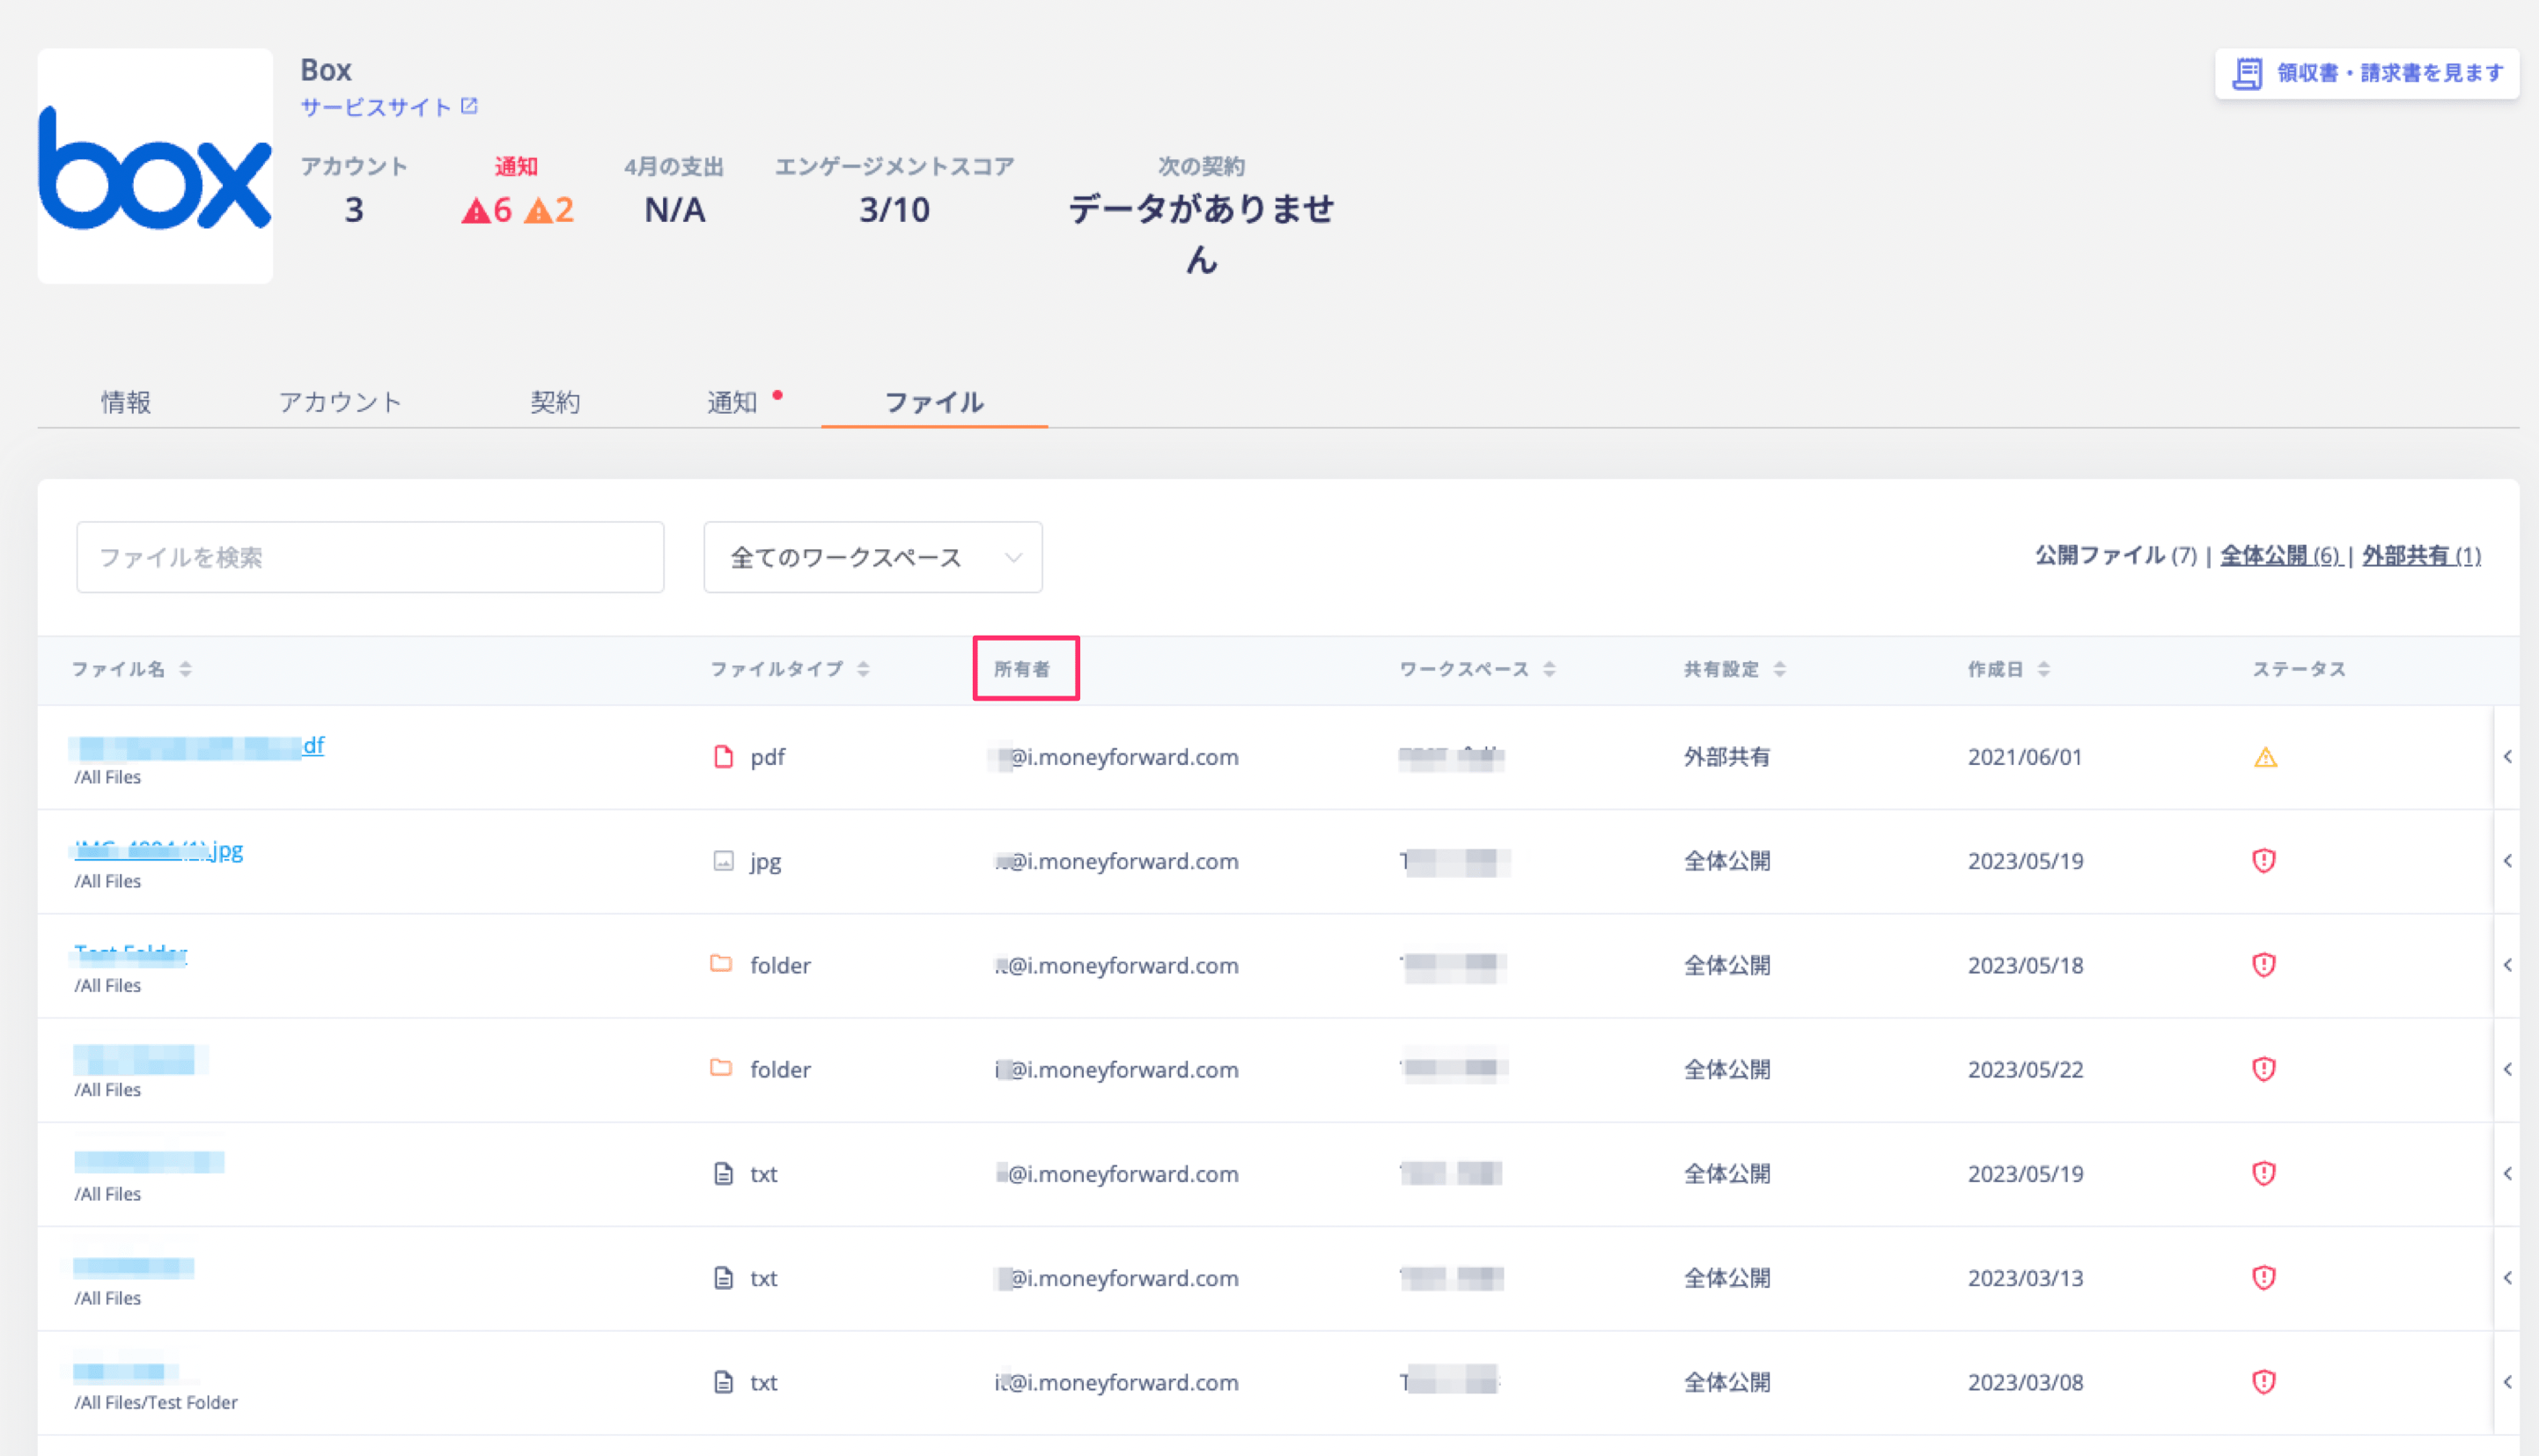2539x1456 pixels.
Task: Click the 2023/05/22 date cell
Action: pyautogui.click(x=2025, y=1069)
